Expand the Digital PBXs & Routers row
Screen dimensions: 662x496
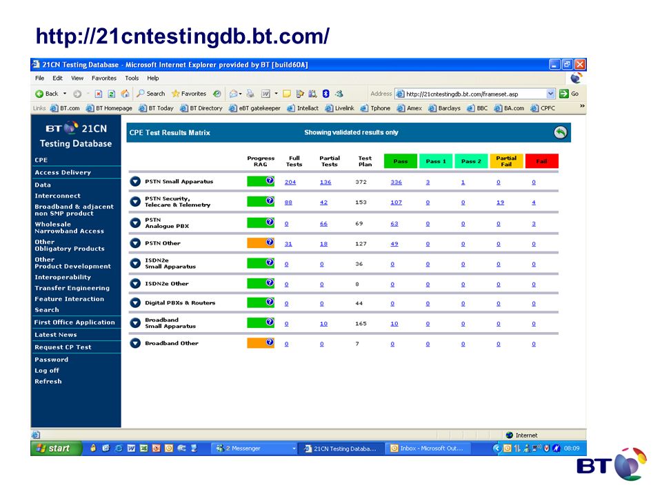click(135, 303)
